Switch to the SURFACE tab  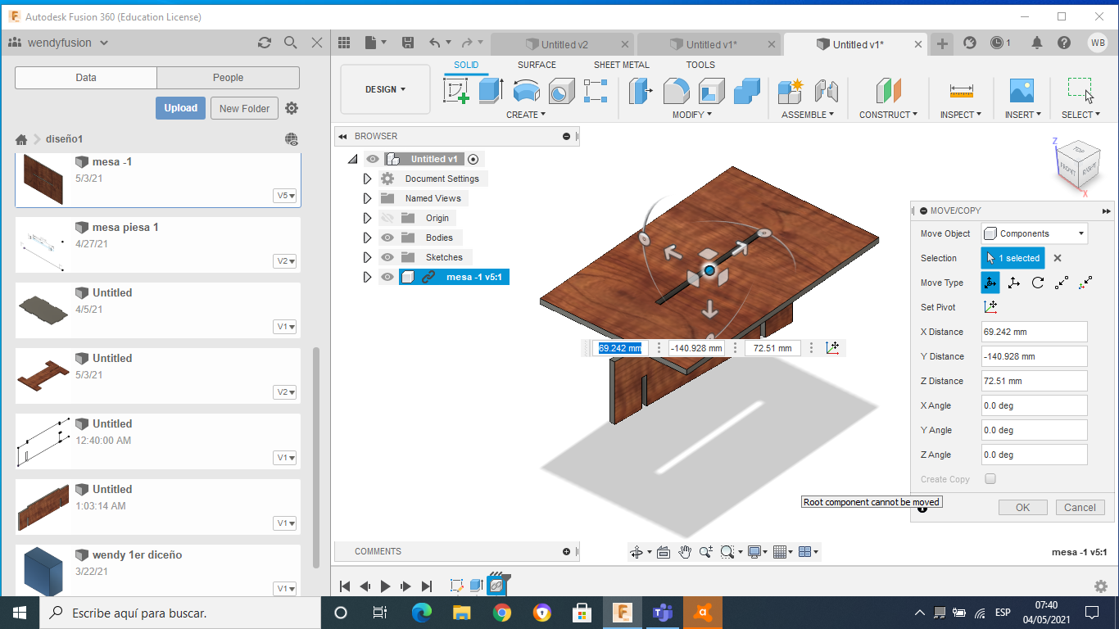[x=537, y=65]
